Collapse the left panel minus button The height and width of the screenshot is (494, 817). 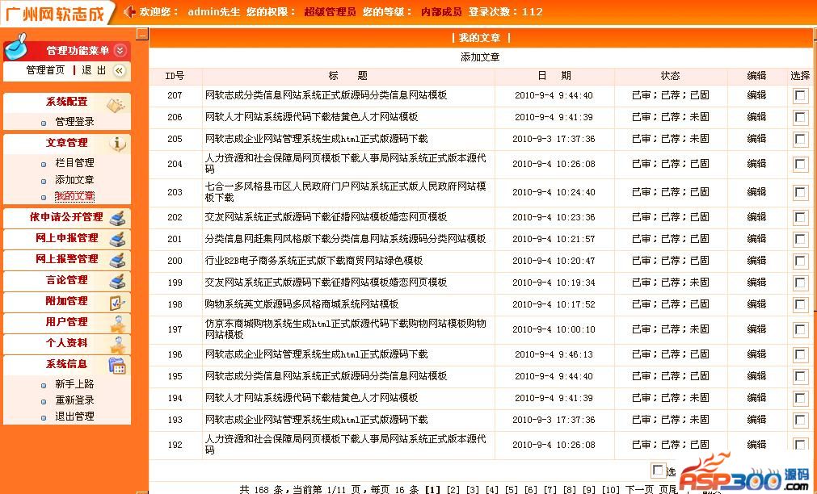(x=141, y=35)
